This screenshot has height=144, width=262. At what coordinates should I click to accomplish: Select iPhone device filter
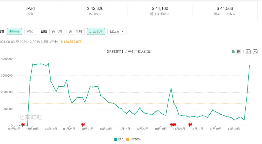14,32
